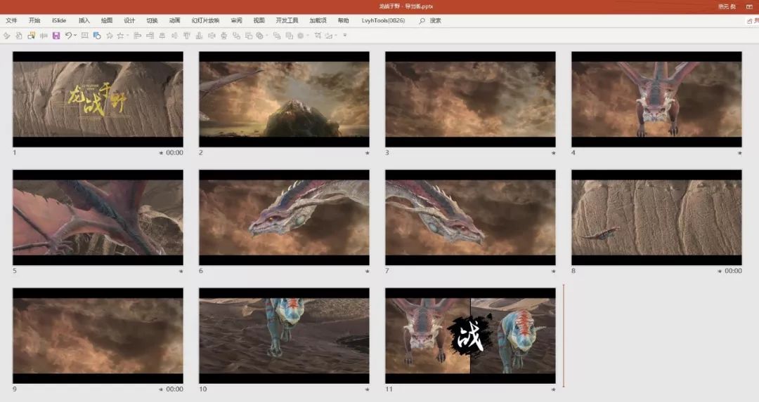This screenshot has width=759, height=402.
Task: Switch to the 插入 tab
Action: [84, 21]
